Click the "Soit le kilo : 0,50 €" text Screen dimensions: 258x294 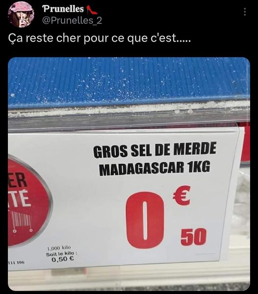coord(62,256)
